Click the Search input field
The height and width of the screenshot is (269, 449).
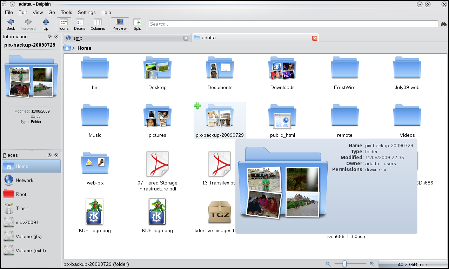(x=293, y=24)
